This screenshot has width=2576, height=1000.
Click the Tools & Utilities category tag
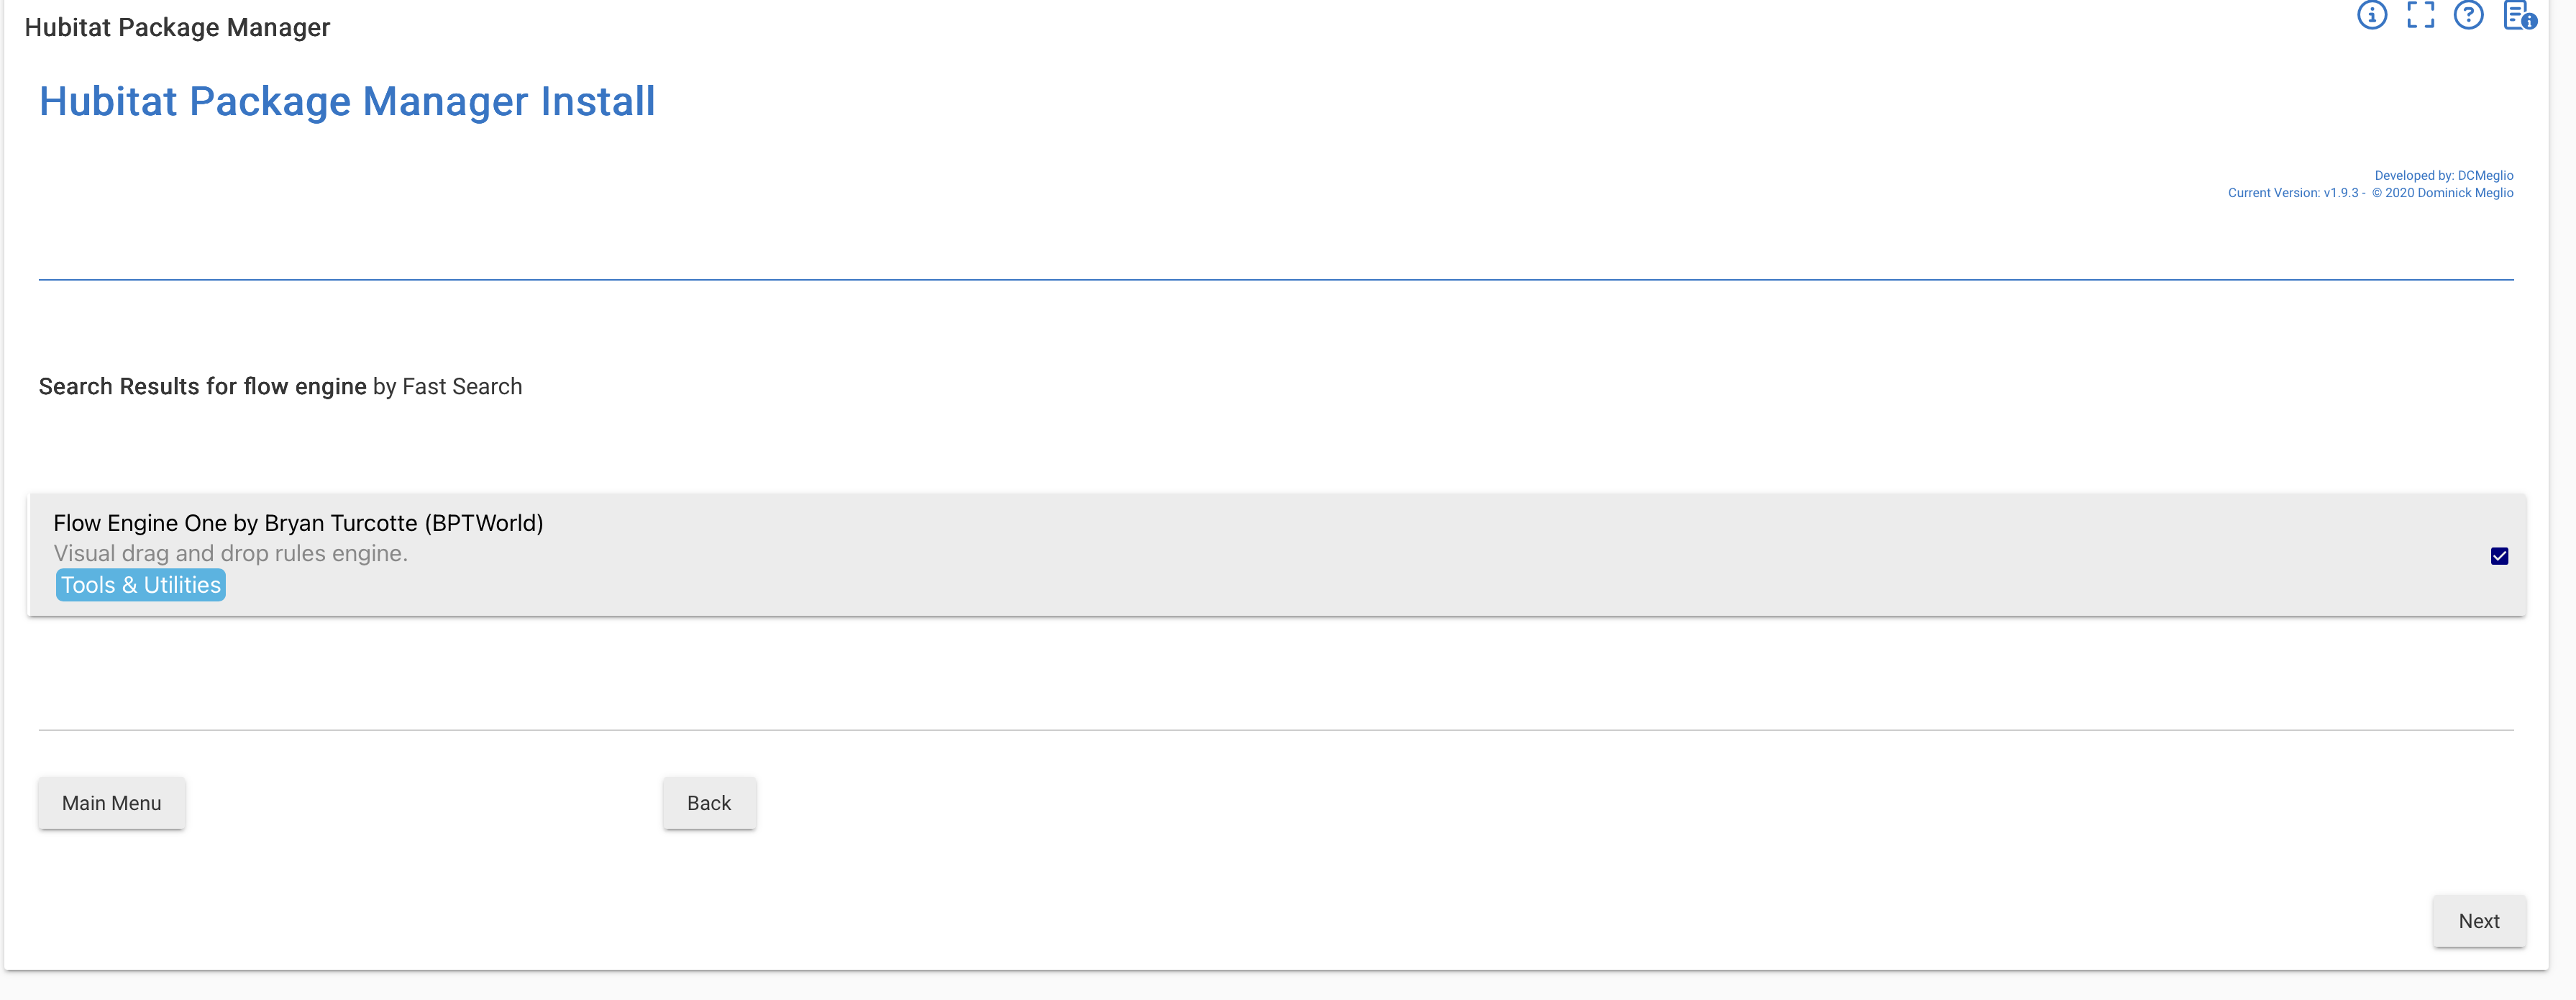click(141, 585)
